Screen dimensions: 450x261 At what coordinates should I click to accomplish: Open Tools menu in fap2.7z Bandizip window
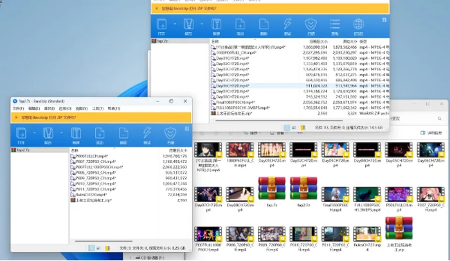click(97, 109)
